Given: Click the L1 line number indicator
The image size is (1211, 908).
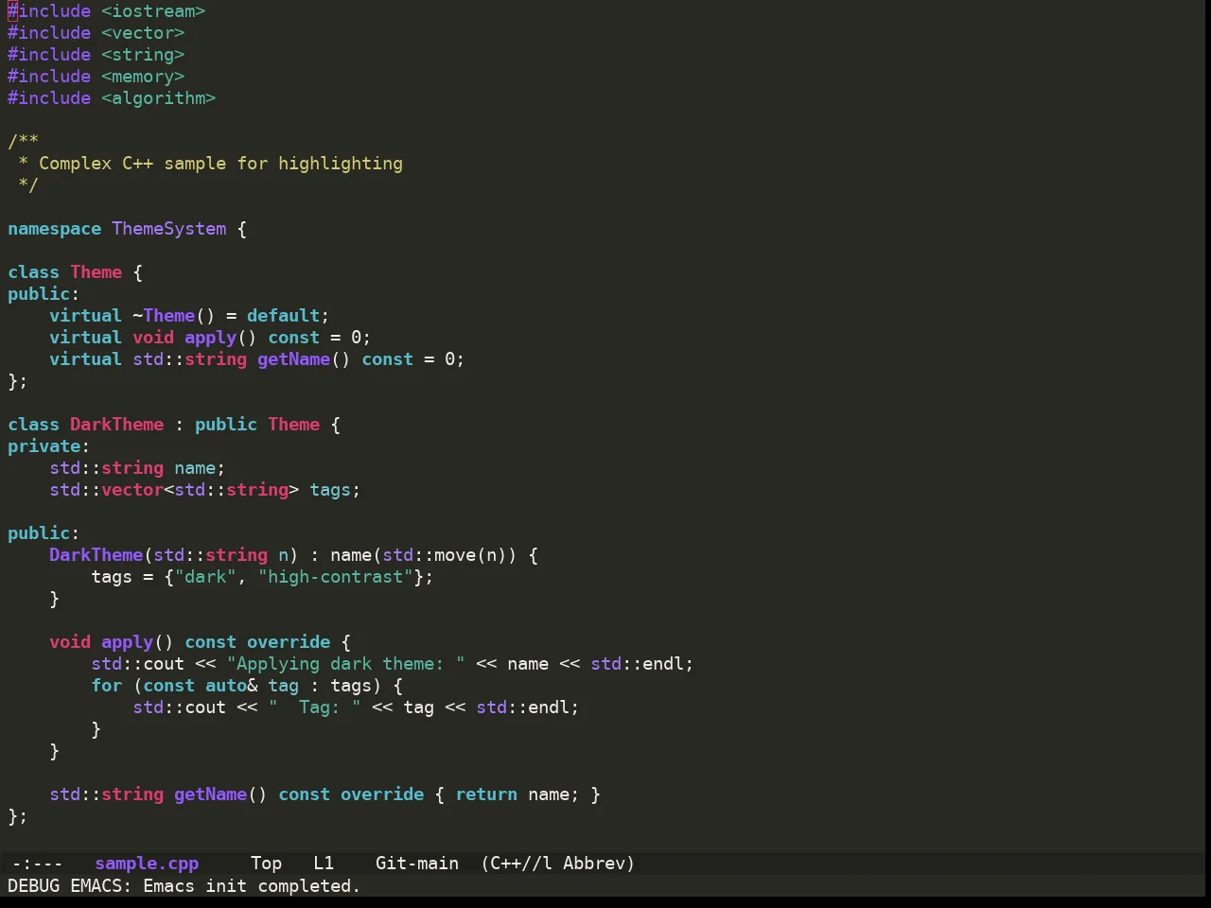Looking at the screenshot, I should coord(324,864).
